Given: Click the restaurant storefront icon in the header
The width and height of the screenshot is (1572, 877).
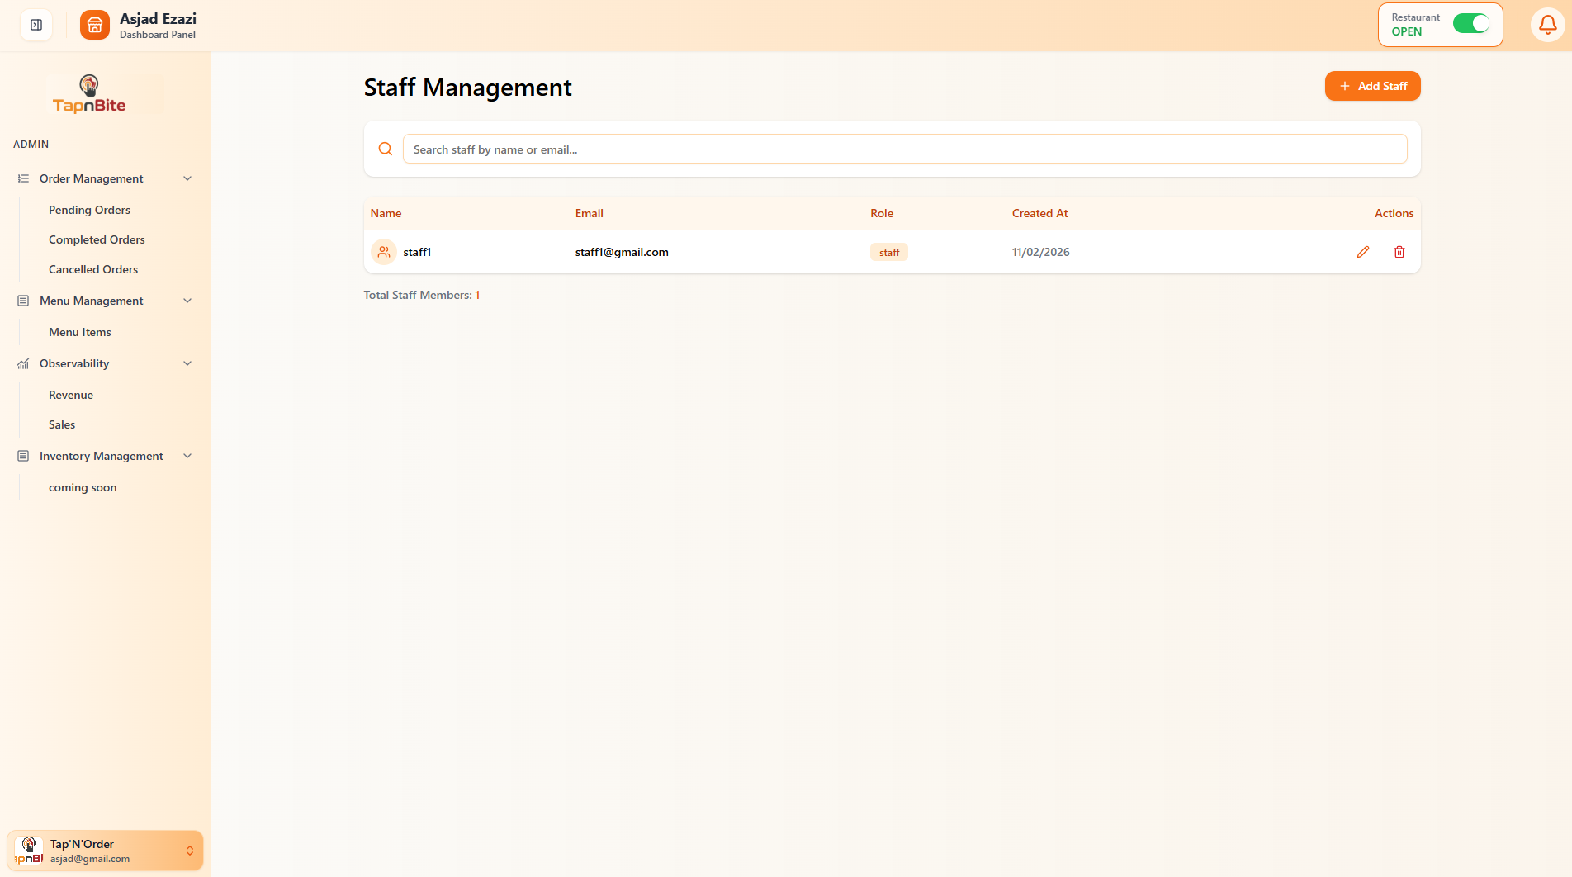Looking at the screenshot, I should (94, 25).
